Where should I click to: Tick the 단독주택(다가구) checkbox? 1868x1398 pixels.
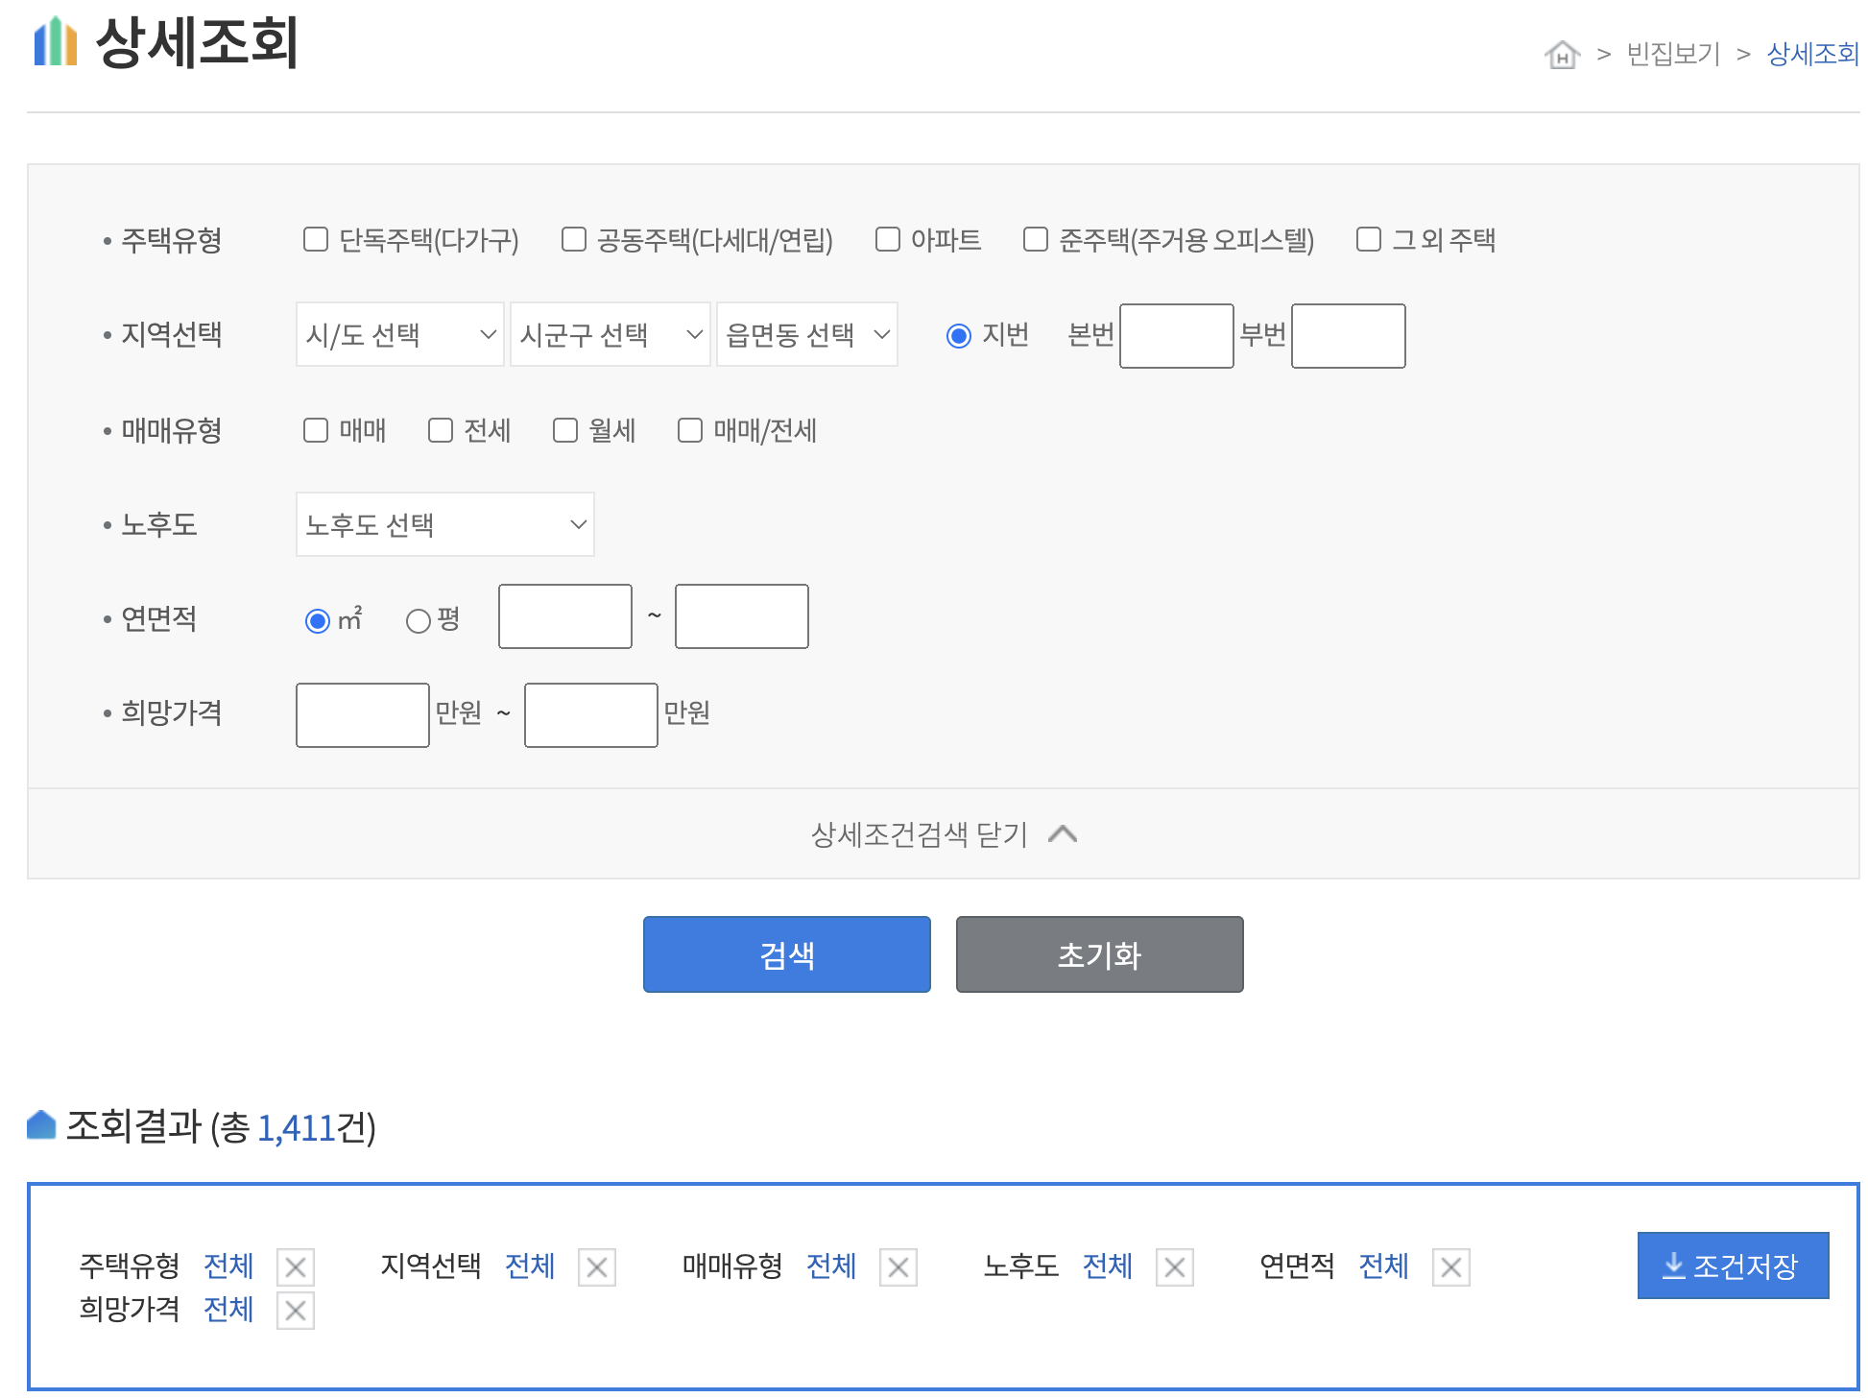(316, 239)
